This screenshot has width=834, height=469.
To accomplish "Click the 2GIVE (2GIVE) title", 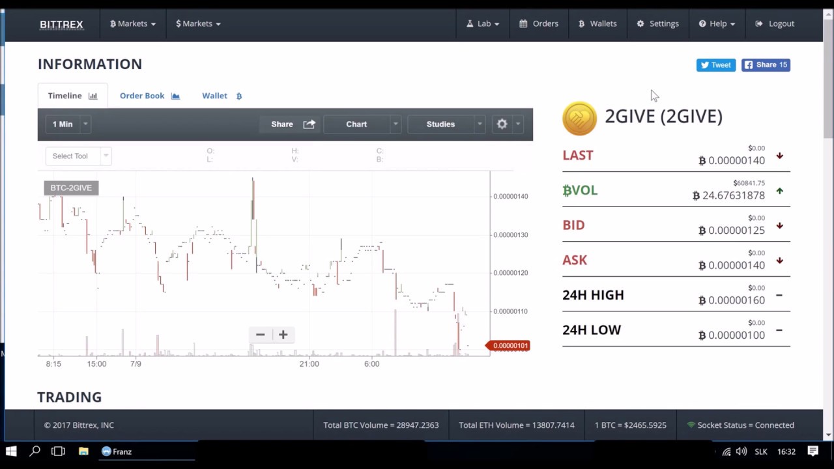I will point(663,116).
